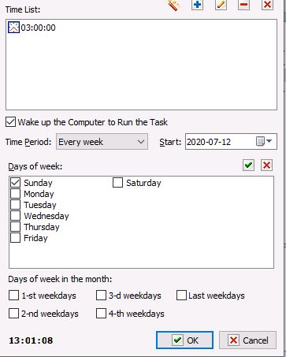286x357 pixels.
Task: Check all days of week with green checkmark
Action: click(x=248, y=165)
